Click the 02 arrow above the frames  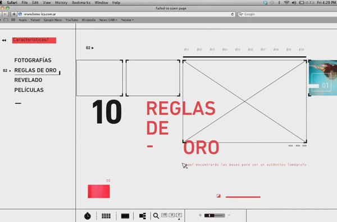click(x=90, y=48)
